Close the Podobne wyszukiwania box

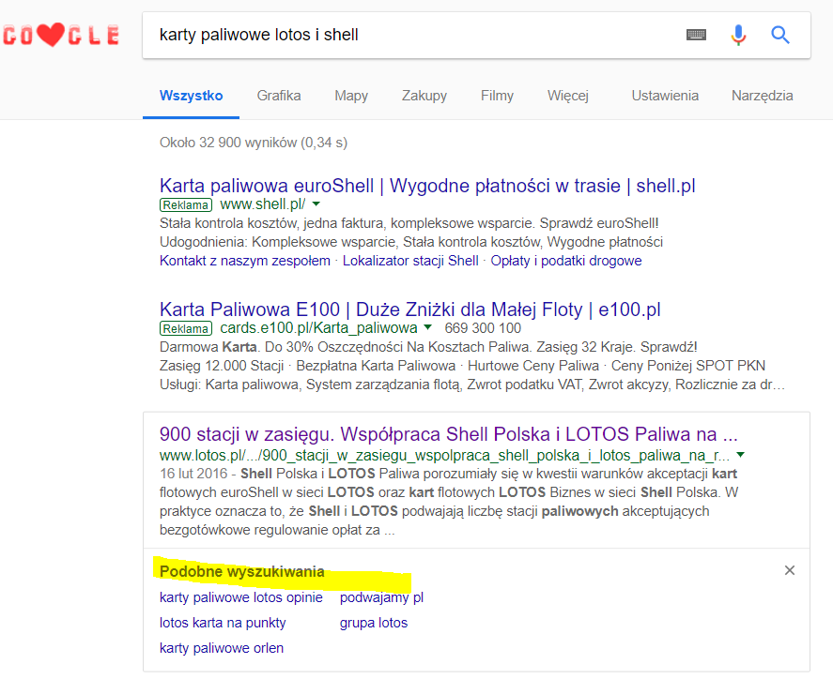pos(790,570)
